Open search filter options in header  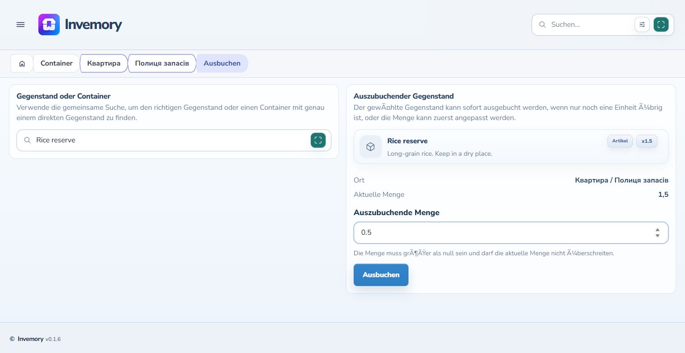(642, 25)
